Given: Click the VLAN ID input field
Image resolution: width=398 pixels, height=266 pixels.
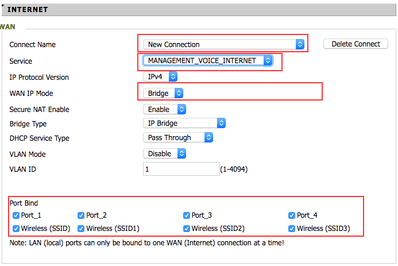Looking at the screenshot, I should tap(181, 169).
